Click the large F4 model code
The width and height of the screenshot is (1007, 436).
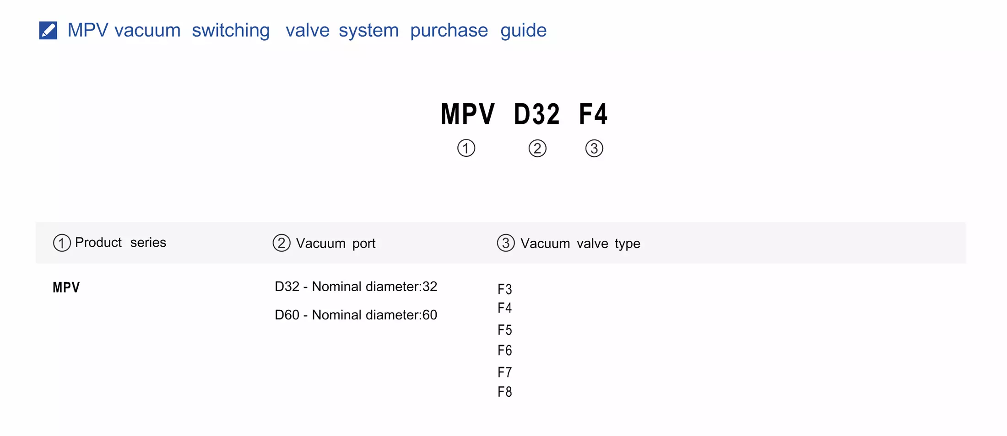(593, 114)
